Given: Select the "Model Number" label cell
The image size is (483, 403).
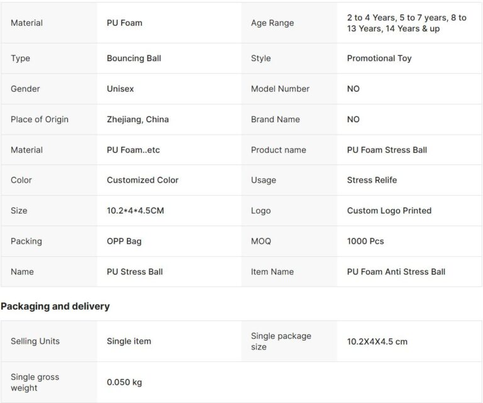Looking at the screenshot, I should click(x=280, y=89).
